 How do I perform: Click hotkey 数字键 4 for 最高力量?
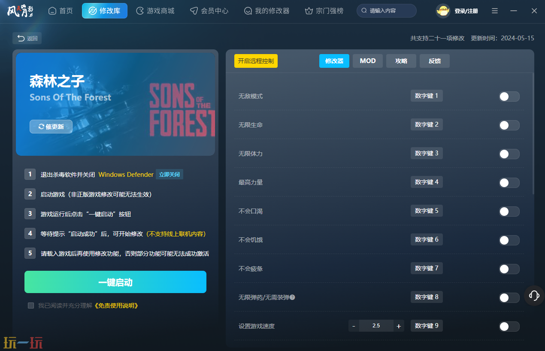tap(427, 182)
